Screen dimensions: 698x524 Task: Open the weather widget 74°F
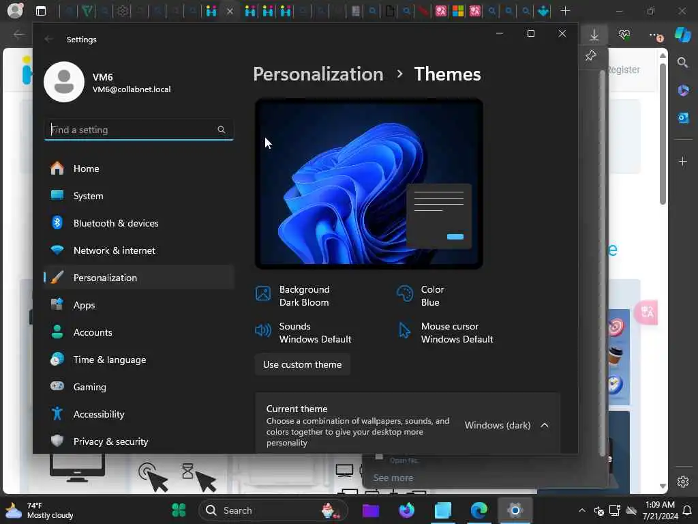click(x=39, y=510)
